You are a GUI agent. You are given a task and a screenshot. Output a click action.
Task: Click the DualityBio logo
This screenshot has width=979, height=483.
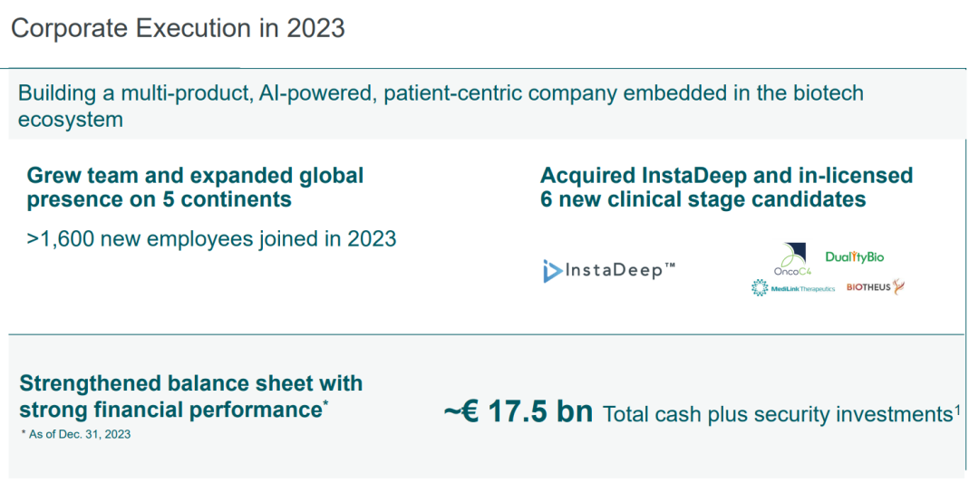(854, 256)
